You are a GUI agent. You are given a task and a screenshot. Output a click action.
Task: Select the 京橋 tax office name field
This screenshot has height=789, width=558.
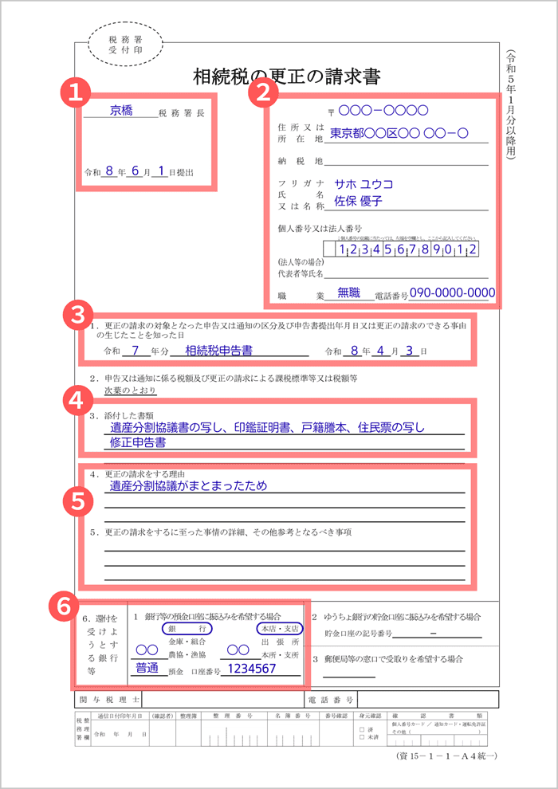tap(121, 112)
